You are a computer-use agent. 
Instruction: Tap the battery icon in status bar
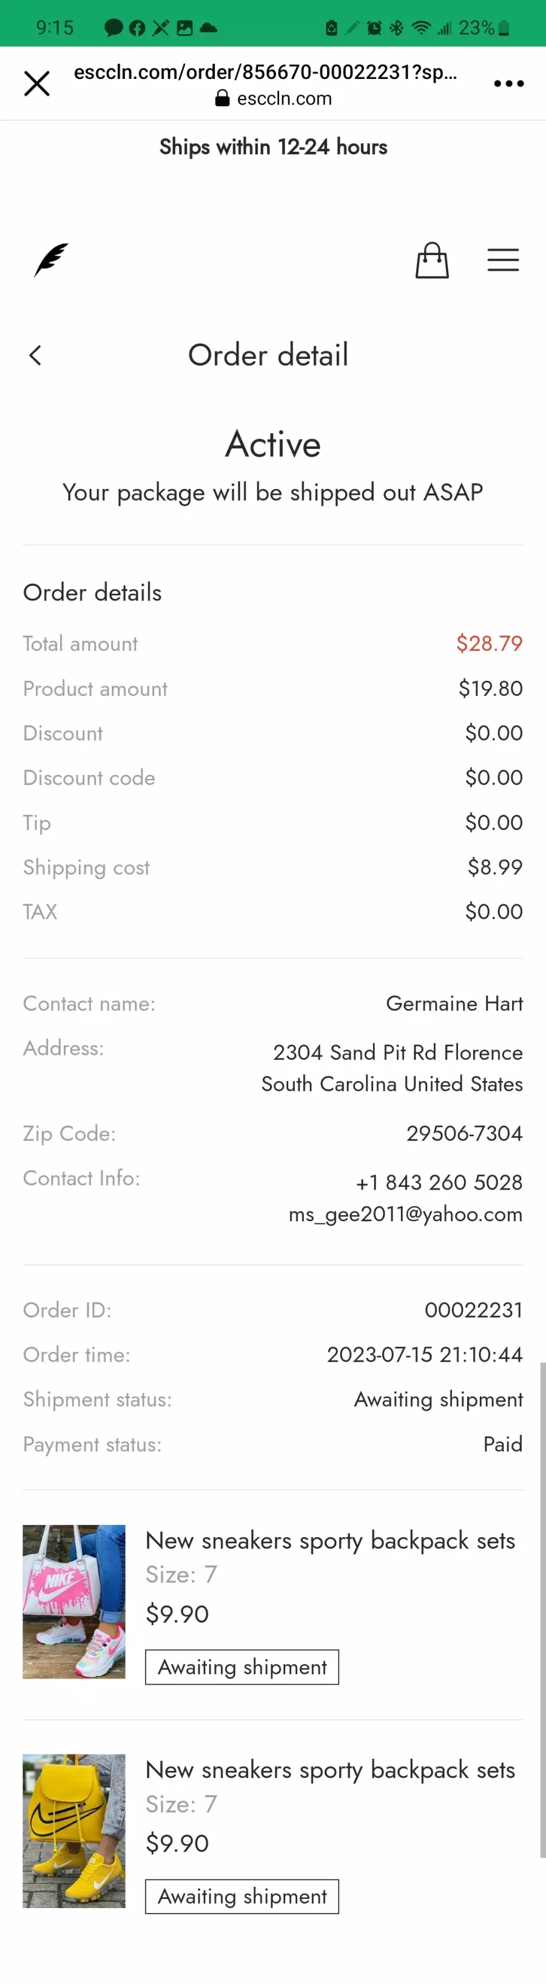[504, 29]
